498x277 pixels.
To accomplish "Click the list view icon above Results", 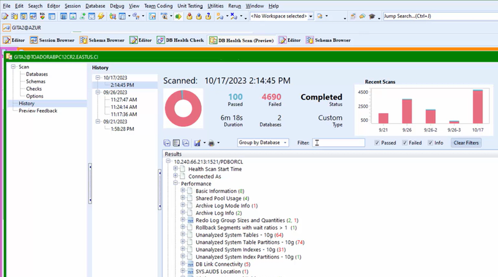I will tap(176, 143).
